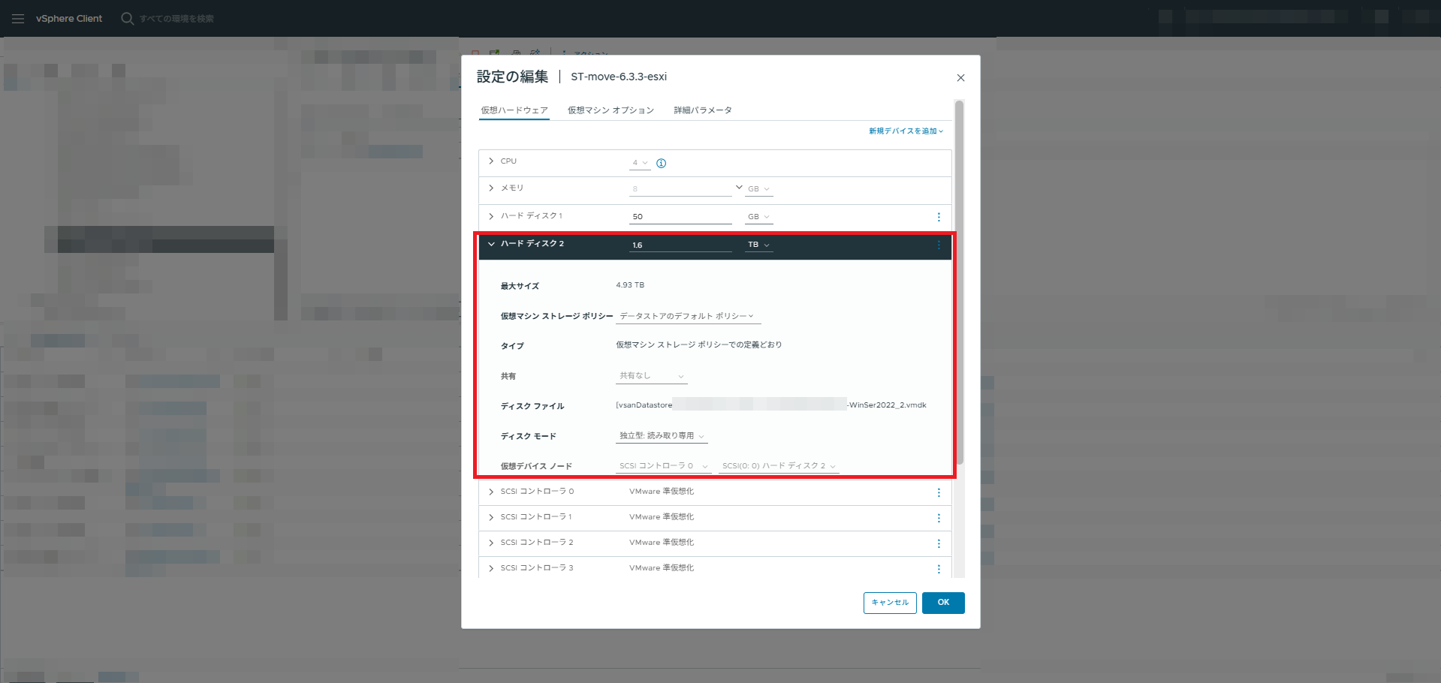
Task: Open SCSI Controller 3 three-dot menu
Action: pyautogui.click(x=939, y=569)
